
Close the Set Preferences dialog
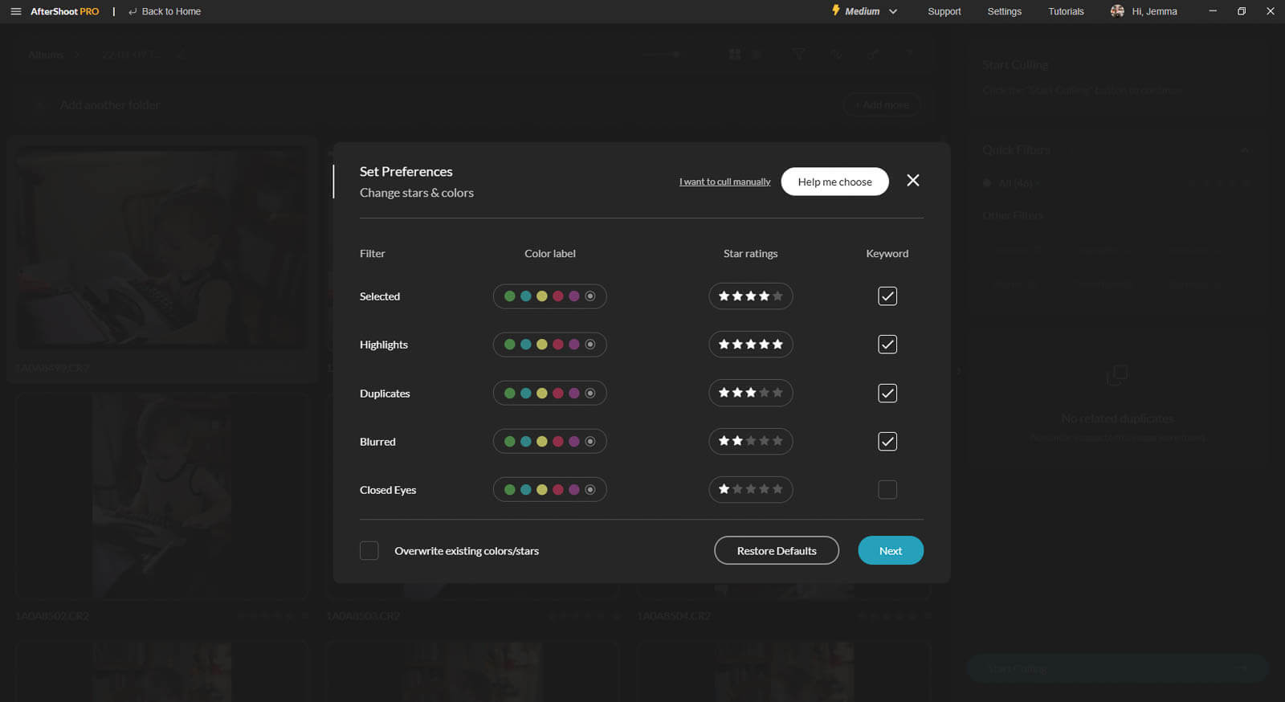coord(912,181)
